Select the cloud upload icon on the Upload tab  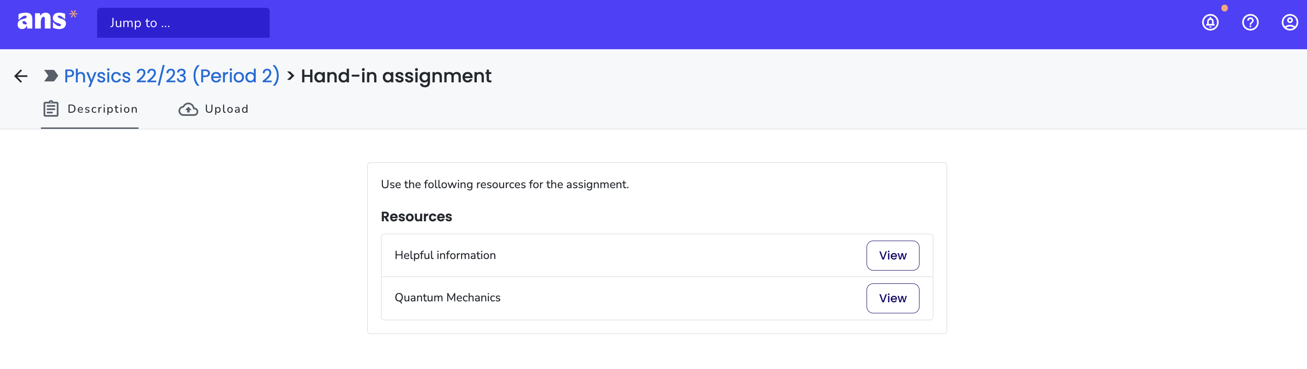pyautogui.click(x=188, y=109)
